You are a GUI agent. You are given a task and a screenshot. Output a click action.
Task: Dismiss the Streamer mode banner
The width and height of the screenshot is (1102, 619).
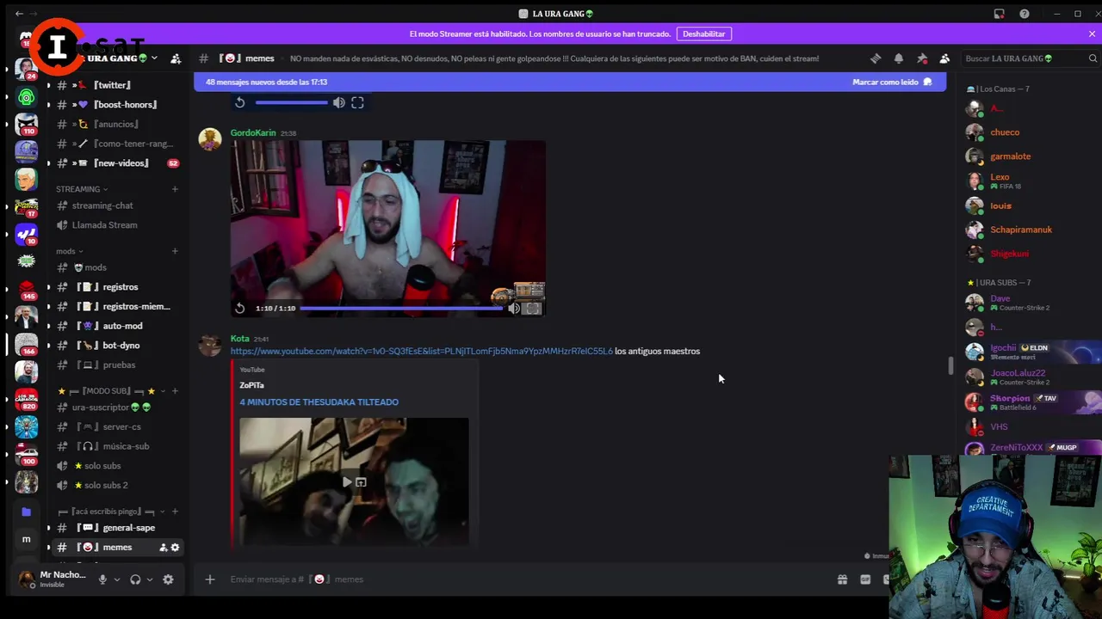tap(1092, 34)
